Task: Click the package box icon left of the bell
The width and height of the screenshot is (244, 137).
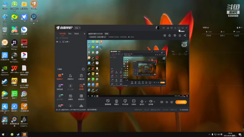Action: (175, 35)
